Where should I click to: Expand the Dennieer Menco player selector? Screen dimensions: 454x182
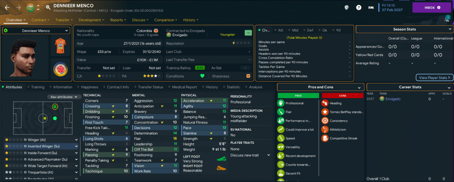[x=36, y=30]
